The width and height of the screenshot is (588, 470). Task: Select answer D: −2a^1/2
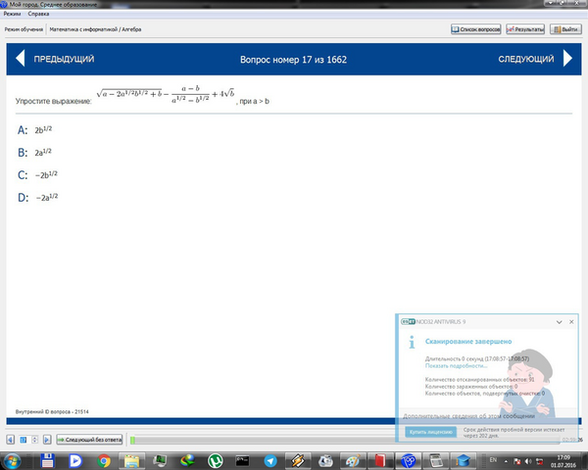point(38,198)
